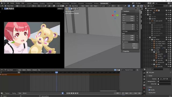Open the outliner filter dropdown
The height and width of the screenshot is (97, 172).
pyautogui.click(x=167, y=6)
